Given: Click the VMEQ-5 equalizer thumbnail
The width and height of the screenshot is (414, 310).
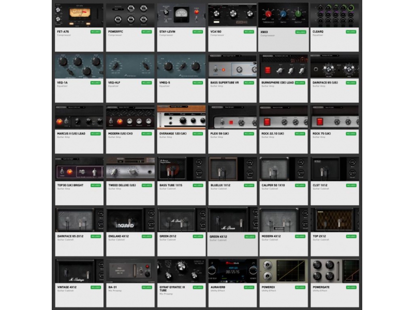Looking at the screenshot, I should (x=181, y=67).
